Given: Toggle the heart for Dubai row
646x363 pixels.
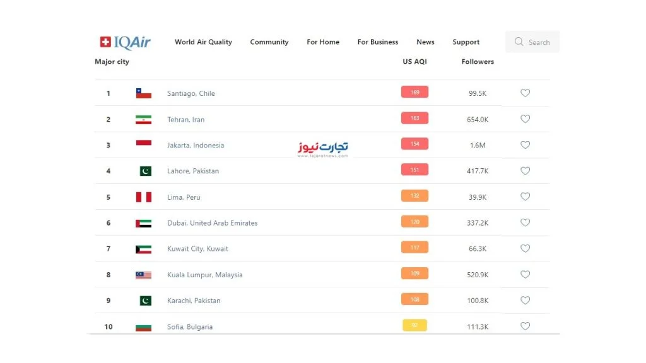Looking at the screenshot, I should (525, 222).
